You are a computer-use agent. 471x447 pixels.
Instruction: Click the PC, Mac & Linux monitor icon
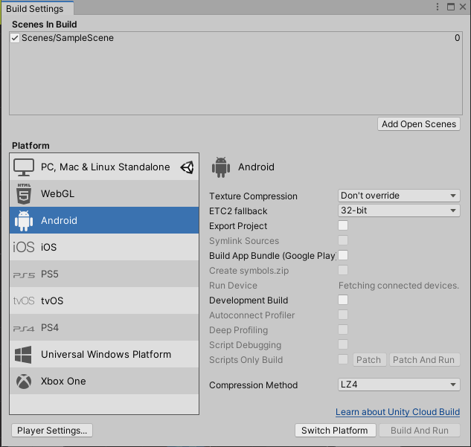point(24,167)
